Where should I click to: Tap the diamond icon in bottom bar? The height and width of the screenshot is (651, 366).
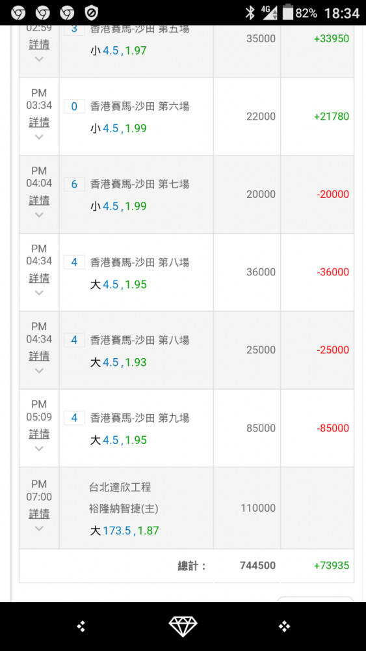pos(183,626)
